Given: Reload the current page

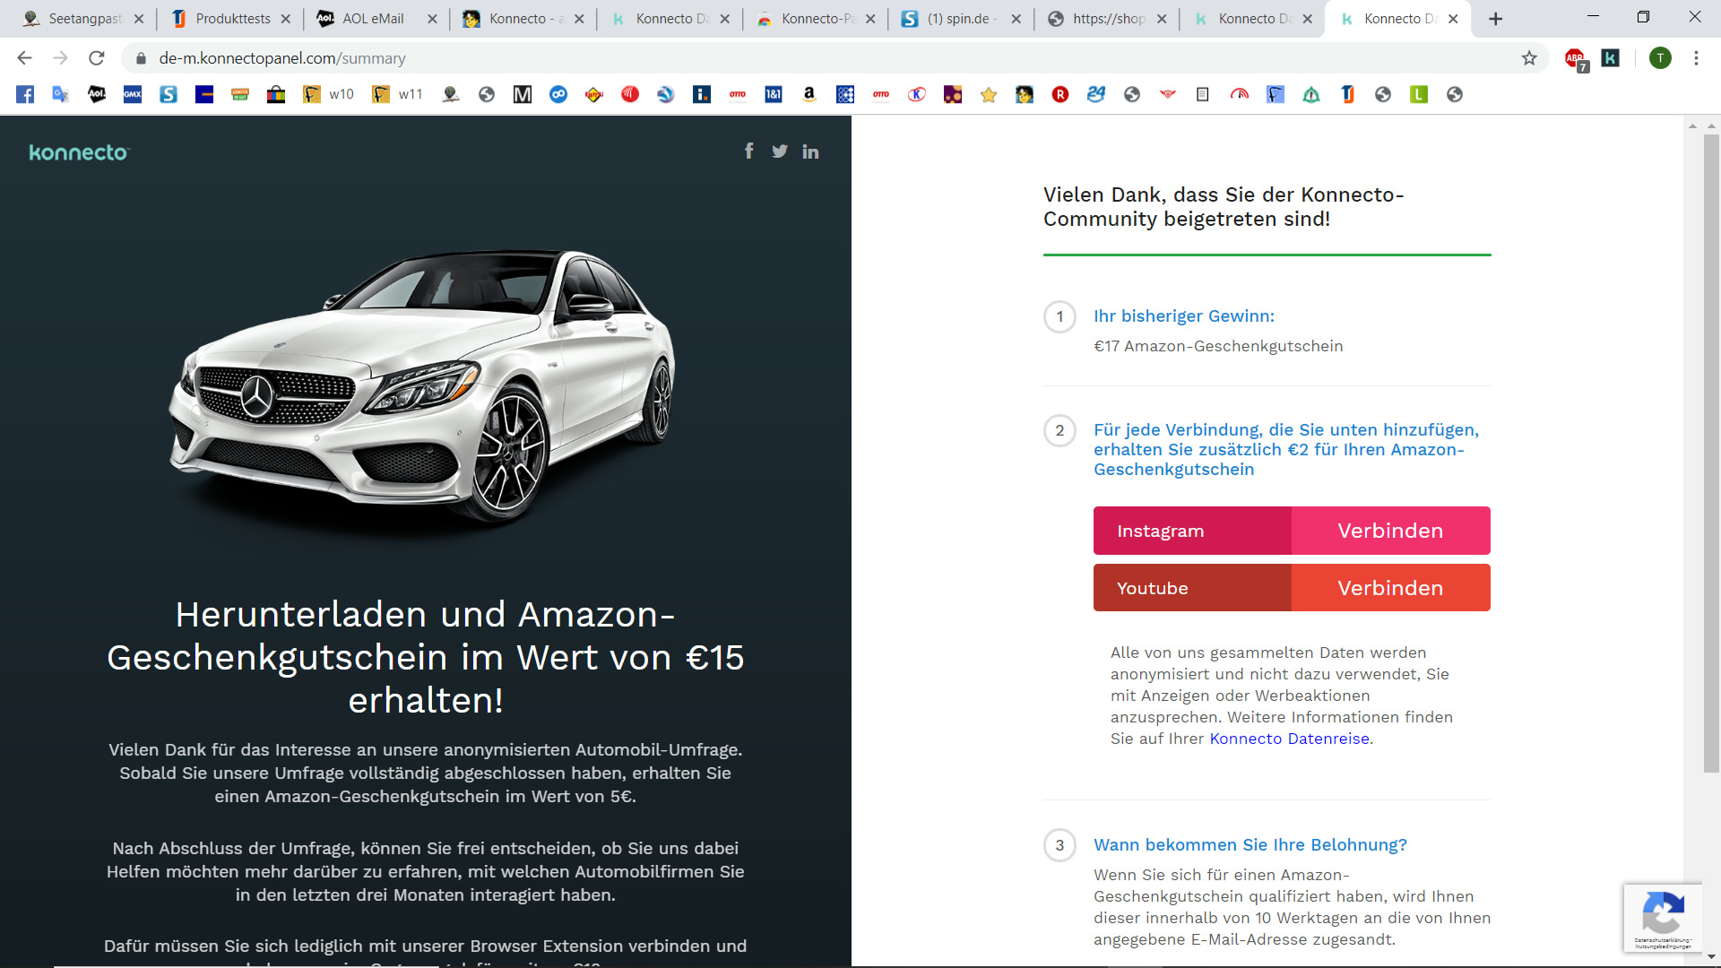Looking at the screenshot, I should pyautogui.click(x=97, y=58).
